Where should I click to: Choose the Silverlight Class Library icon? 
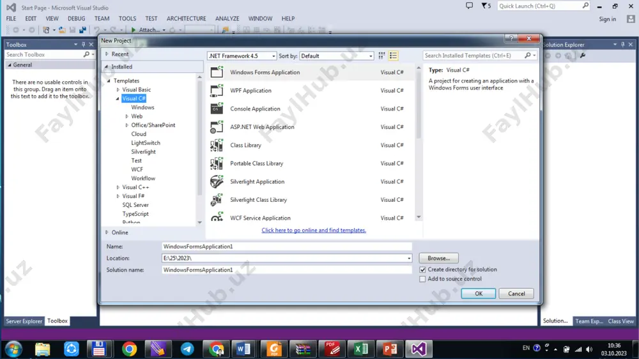click(x=217, y=200)
